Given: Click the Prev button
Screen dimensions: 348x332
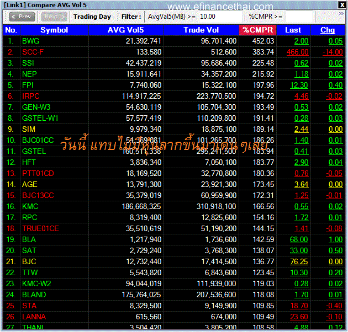Looking at the screenshot, I should (x=22, y=17).
